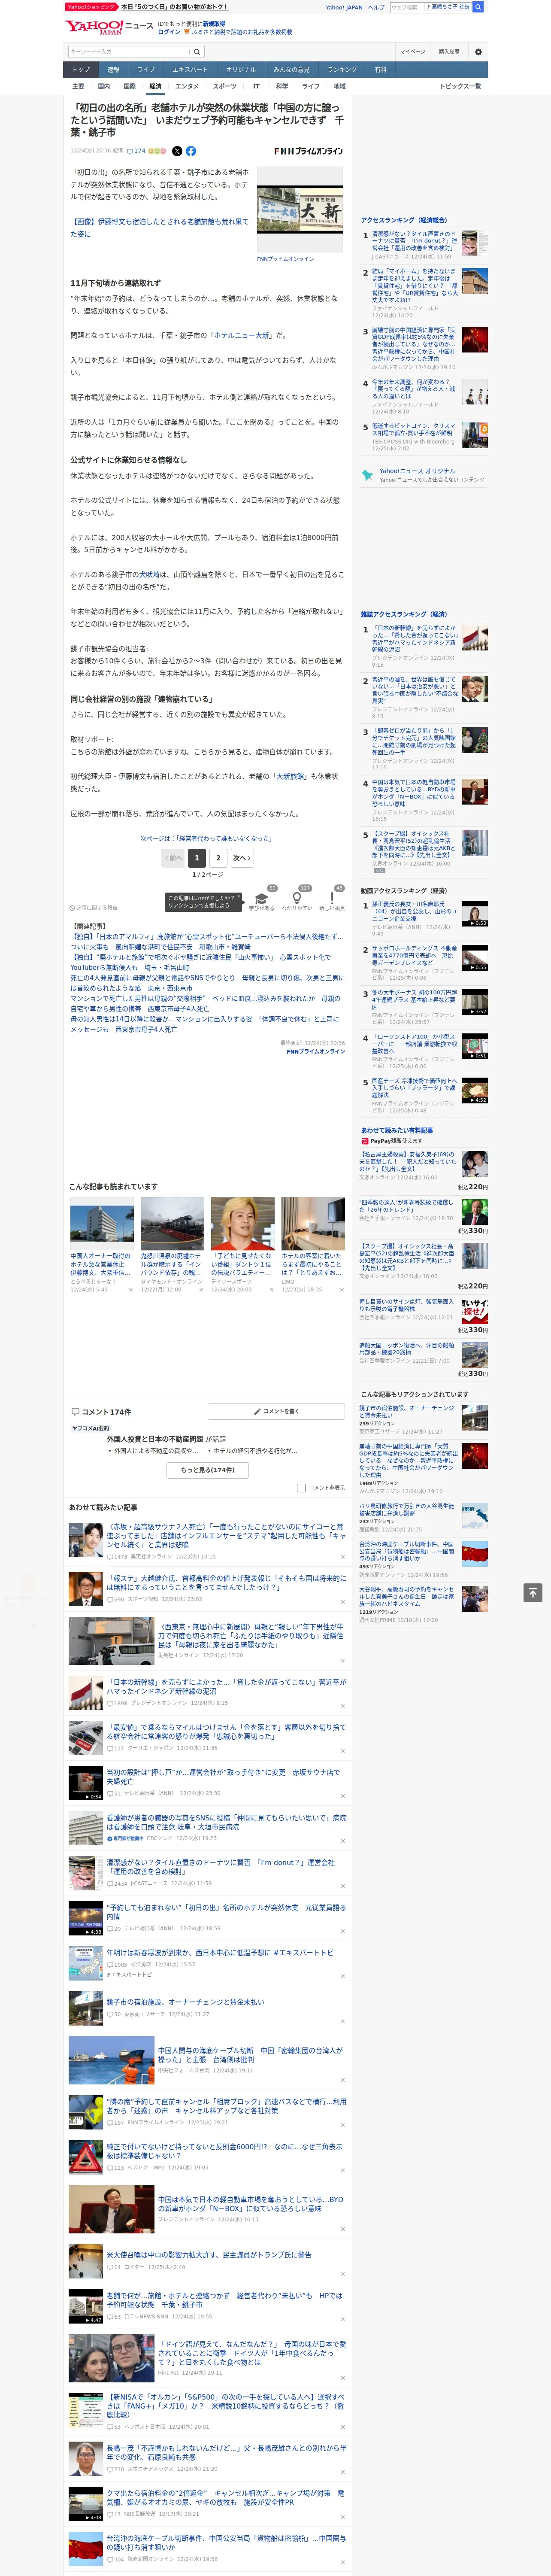The image size is (551, 2576).
Task: Open the IT category
Action: (256, 86)
